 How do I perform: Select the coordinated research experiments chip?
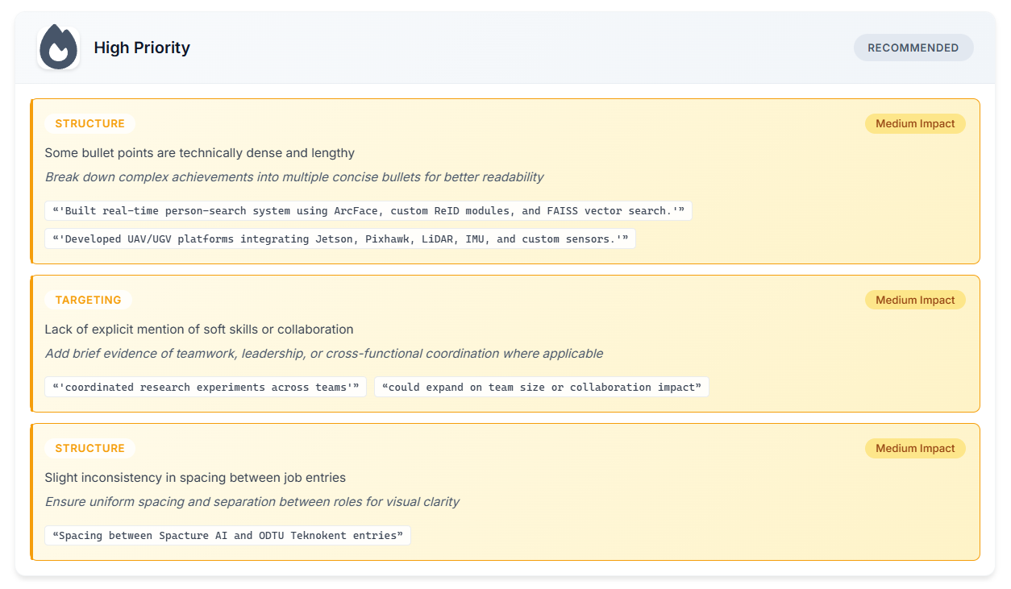tap(205, 387)
